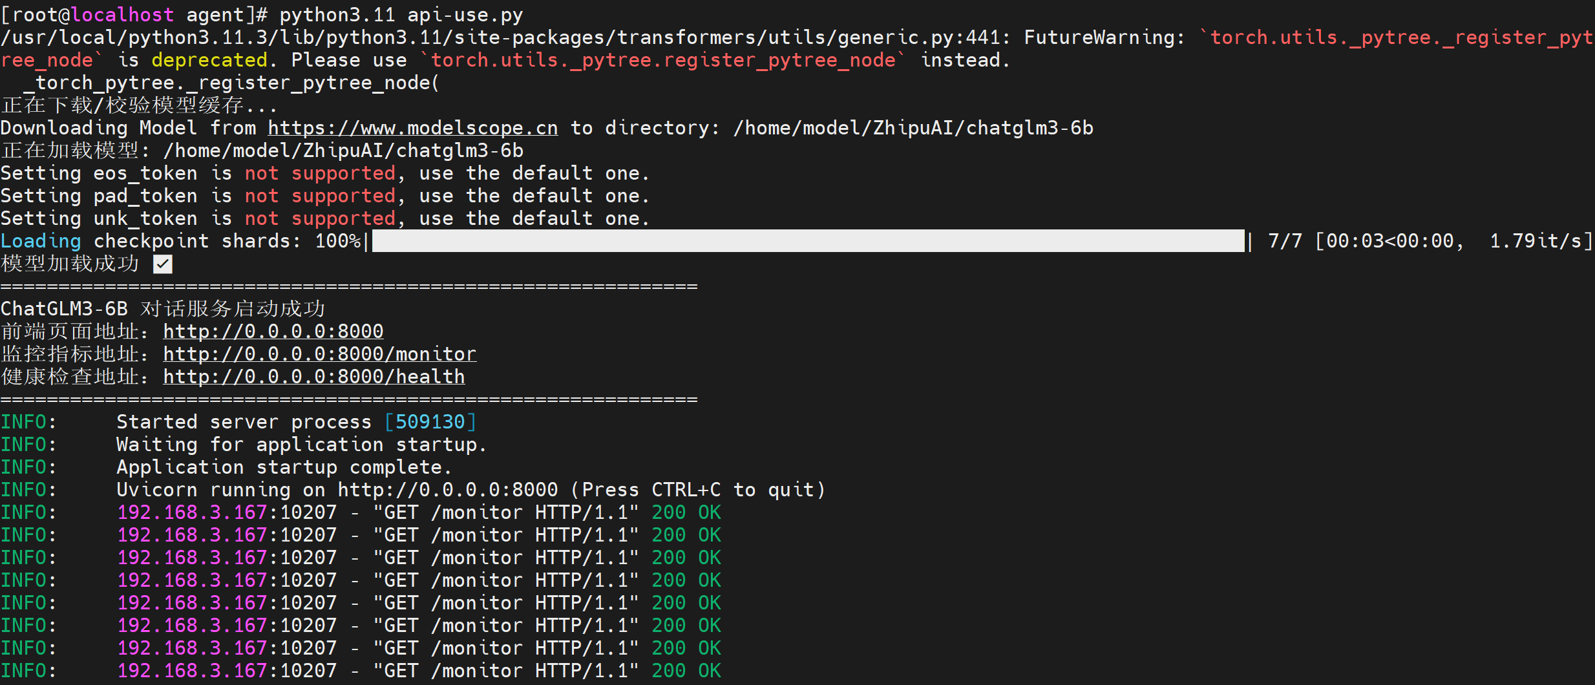
Task: Click the model path after 正在加载模型:
Action: pyautogui.click(x=343, y=151)
